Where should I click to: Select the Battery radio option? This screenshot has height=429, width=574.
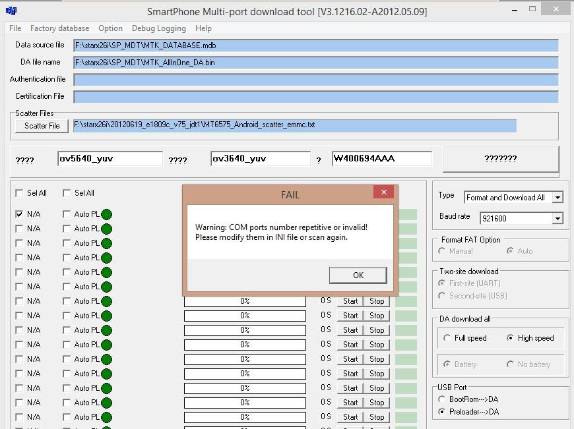pyautogui.click(x=447, y=364)
